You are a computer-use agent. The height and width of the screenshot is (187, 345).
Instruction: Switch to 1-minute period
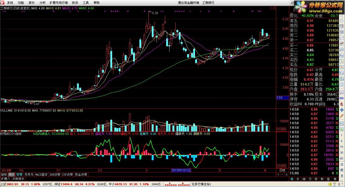[x=341, y=135]
